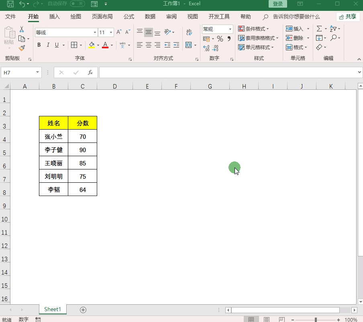363x322 pixels.
Task: Collapse the ribbon with chevron
Action: [359, 59]
